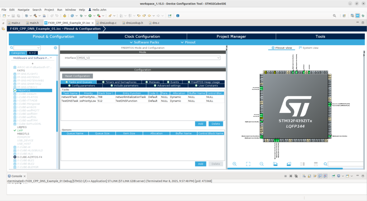Click the middleware list vertical scrollbar
Image resolution: width=367 pixels, height=201 pixels.
pyautogui.click(x=57, y=106)
